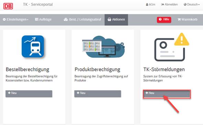This screenshot has height=125, width=203.
Task: Click text 'Beantragung der Bestellberechtigung für Kostenstellen'
Action: [x=32, y=78]
